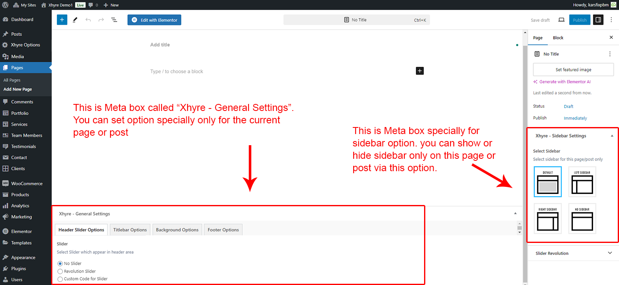Open Document Overview list view icon
This screenshot has width=619, height=285.
pos(114,20)
